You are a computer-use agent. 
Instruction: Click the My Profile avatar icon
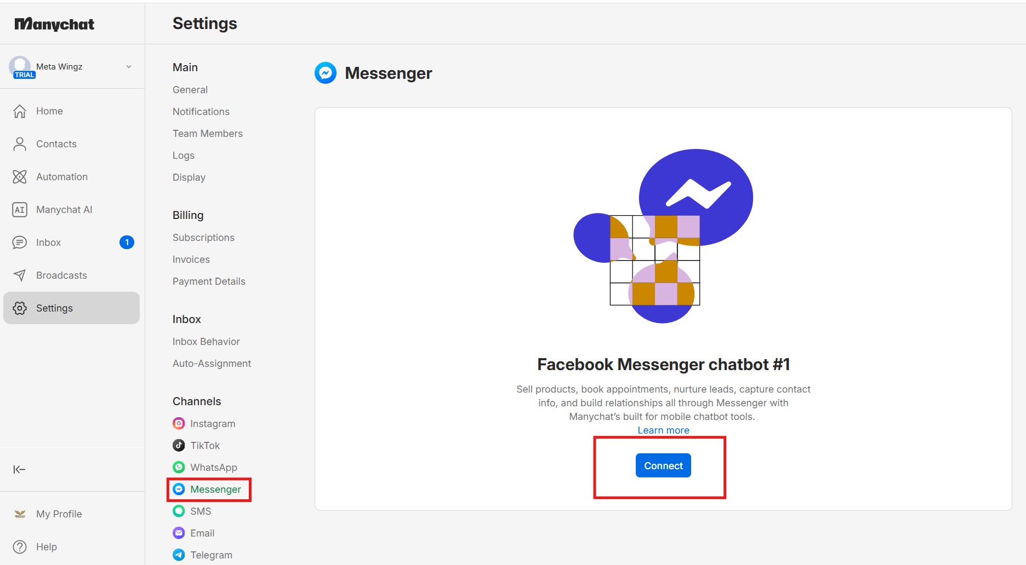click(20, 514)
